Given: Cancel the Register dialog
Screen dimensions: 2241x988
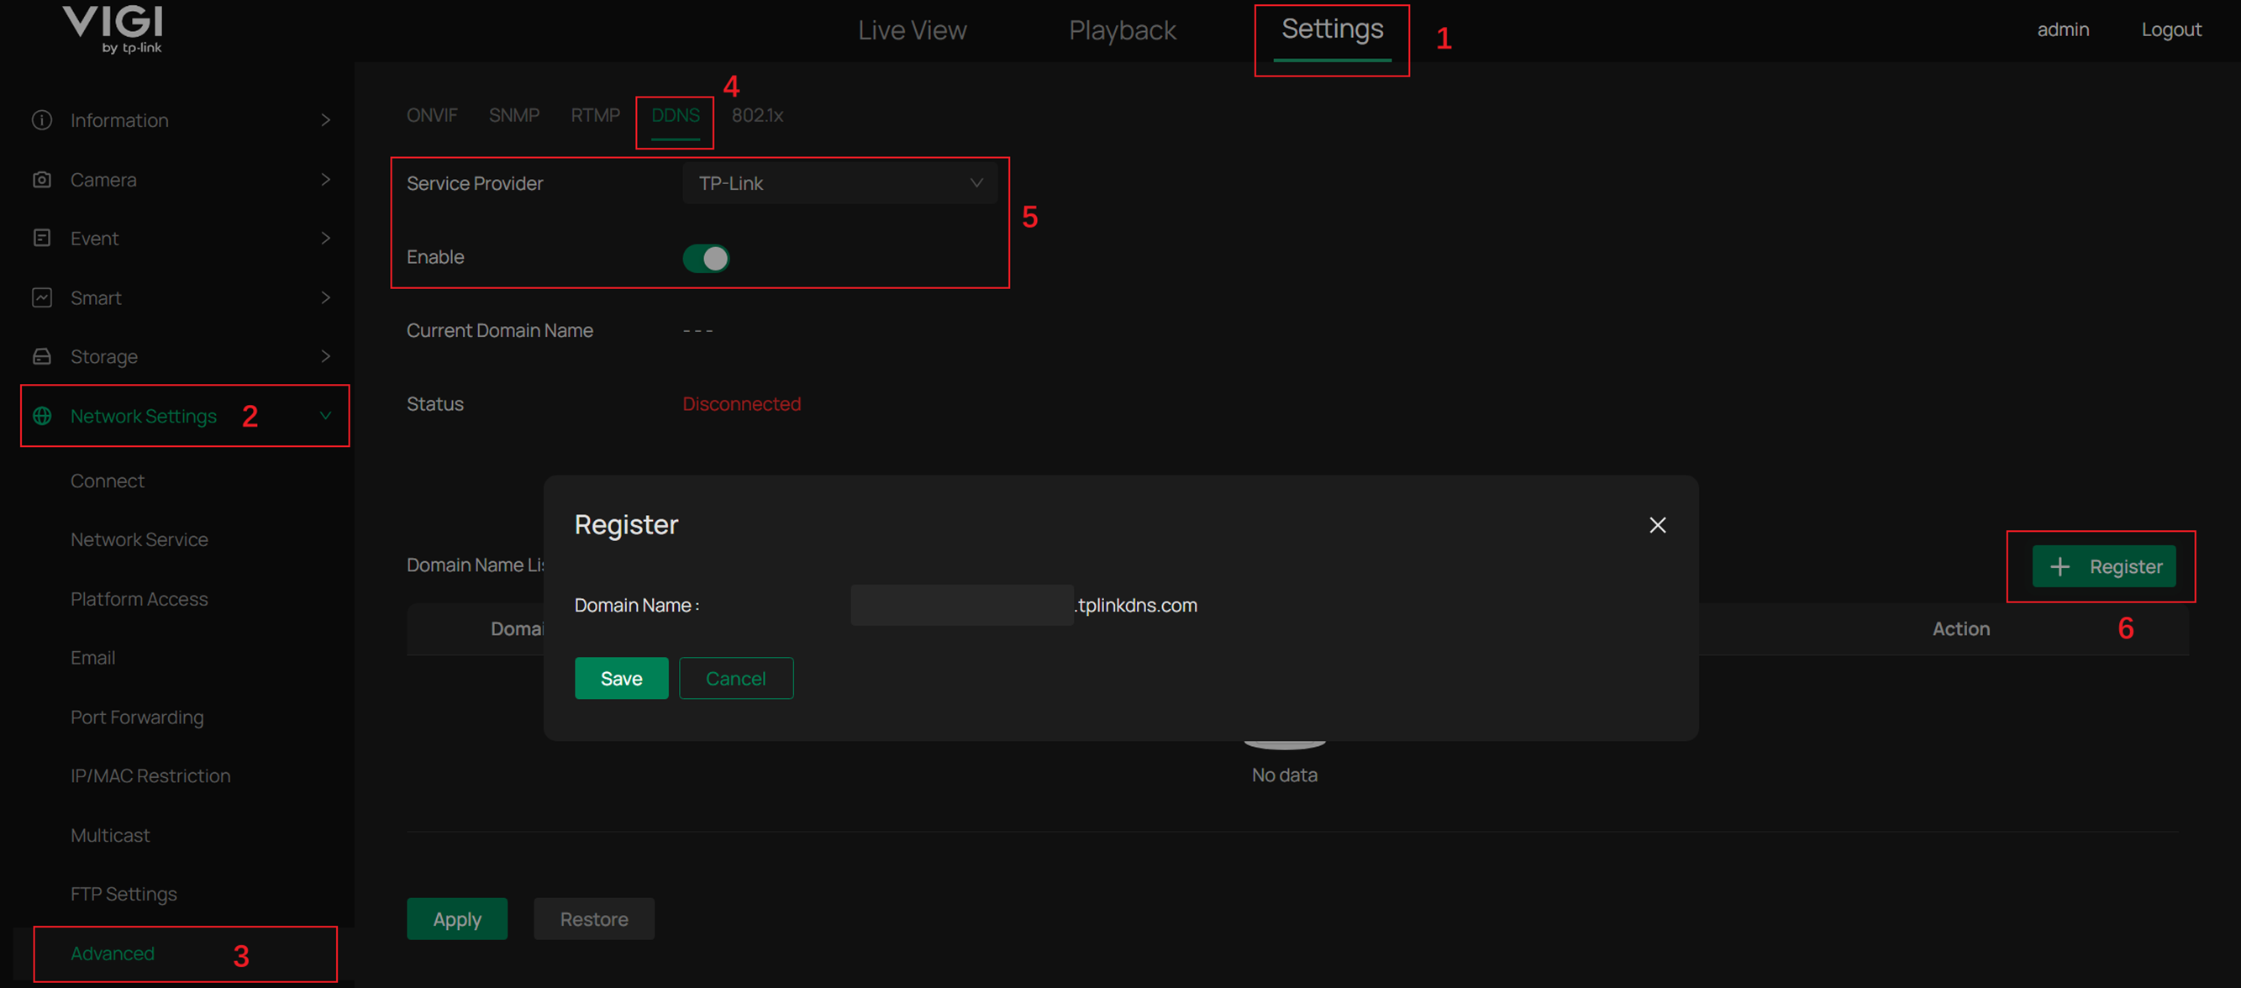Looking at the screenshot, I should (x=736, y=677).
